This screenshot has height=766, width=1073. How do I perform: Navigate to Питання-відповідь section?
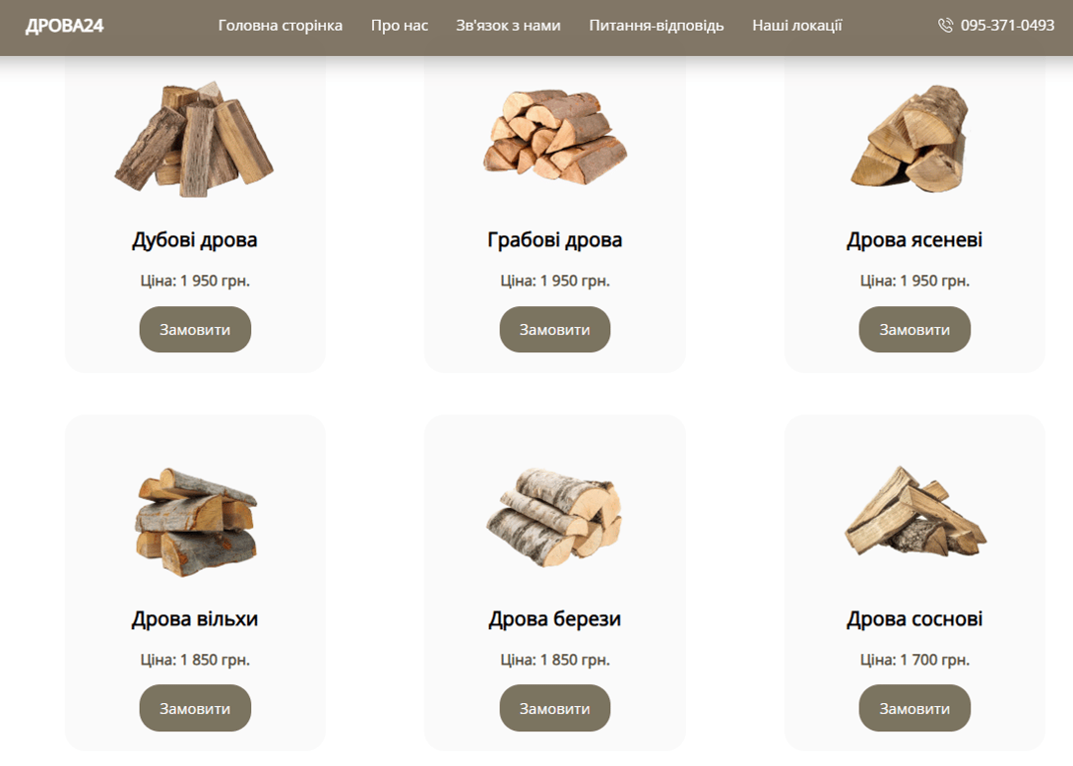tap(656, 25)
